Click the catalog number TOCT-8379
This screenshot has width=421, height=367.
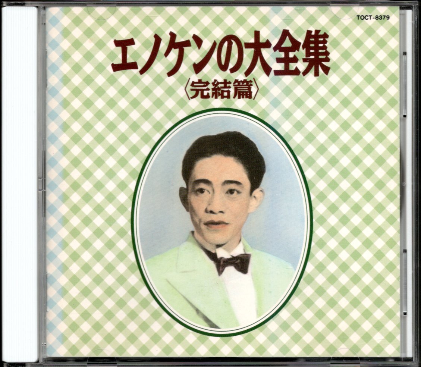(373, 18)
